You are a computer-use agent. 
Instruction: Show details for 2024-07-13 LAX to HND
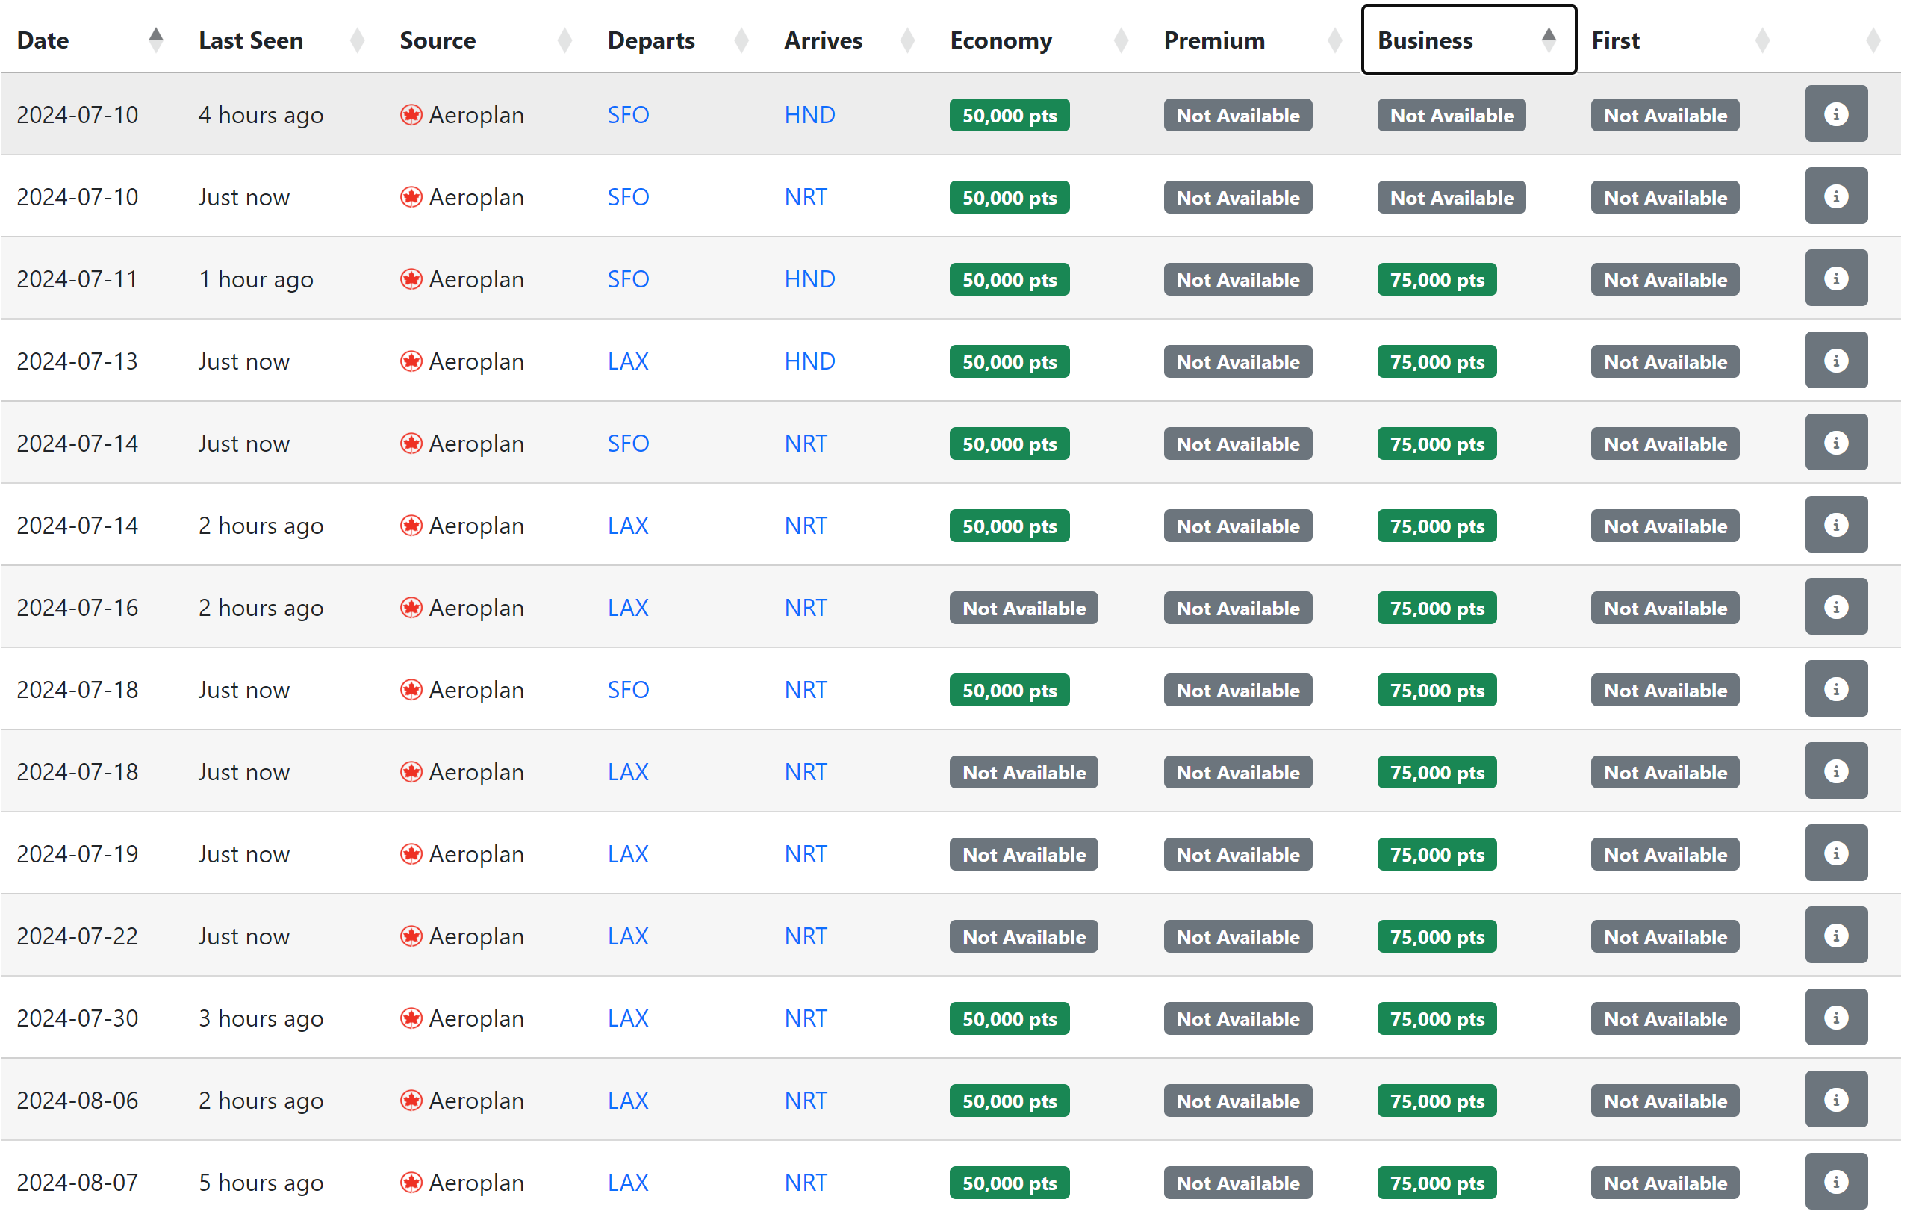[x=1835, y=361]
